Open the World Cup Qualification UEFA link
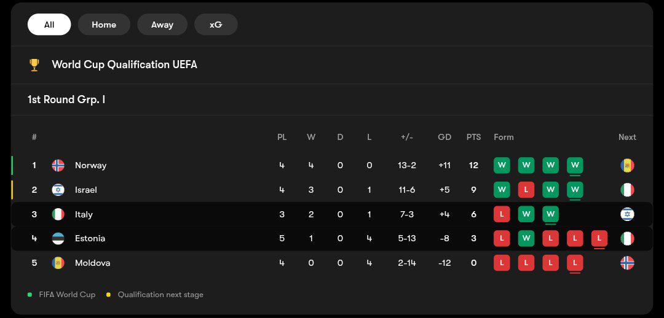 pyautogui.click(x=124, y=64)
